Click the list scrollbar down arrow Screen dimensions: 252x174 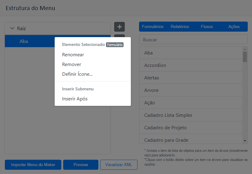245,141
